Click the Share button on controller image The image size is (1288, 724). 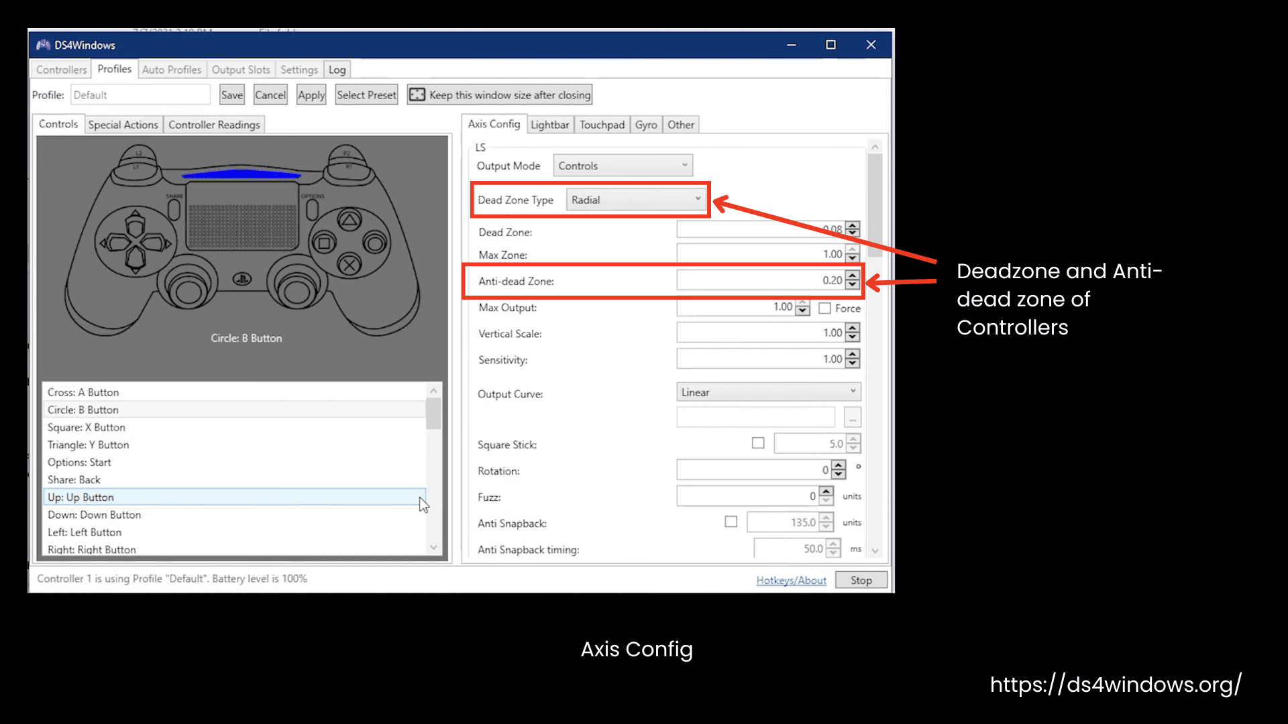pos(174,208)
